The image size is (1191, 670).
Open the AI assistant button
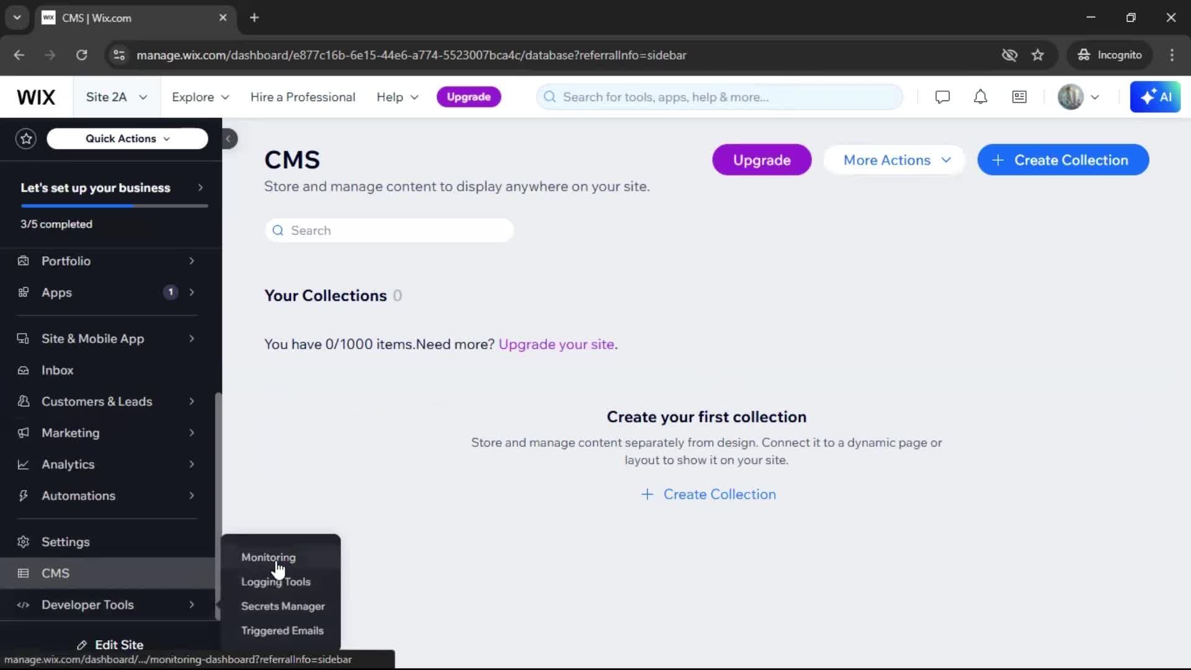1155,97
